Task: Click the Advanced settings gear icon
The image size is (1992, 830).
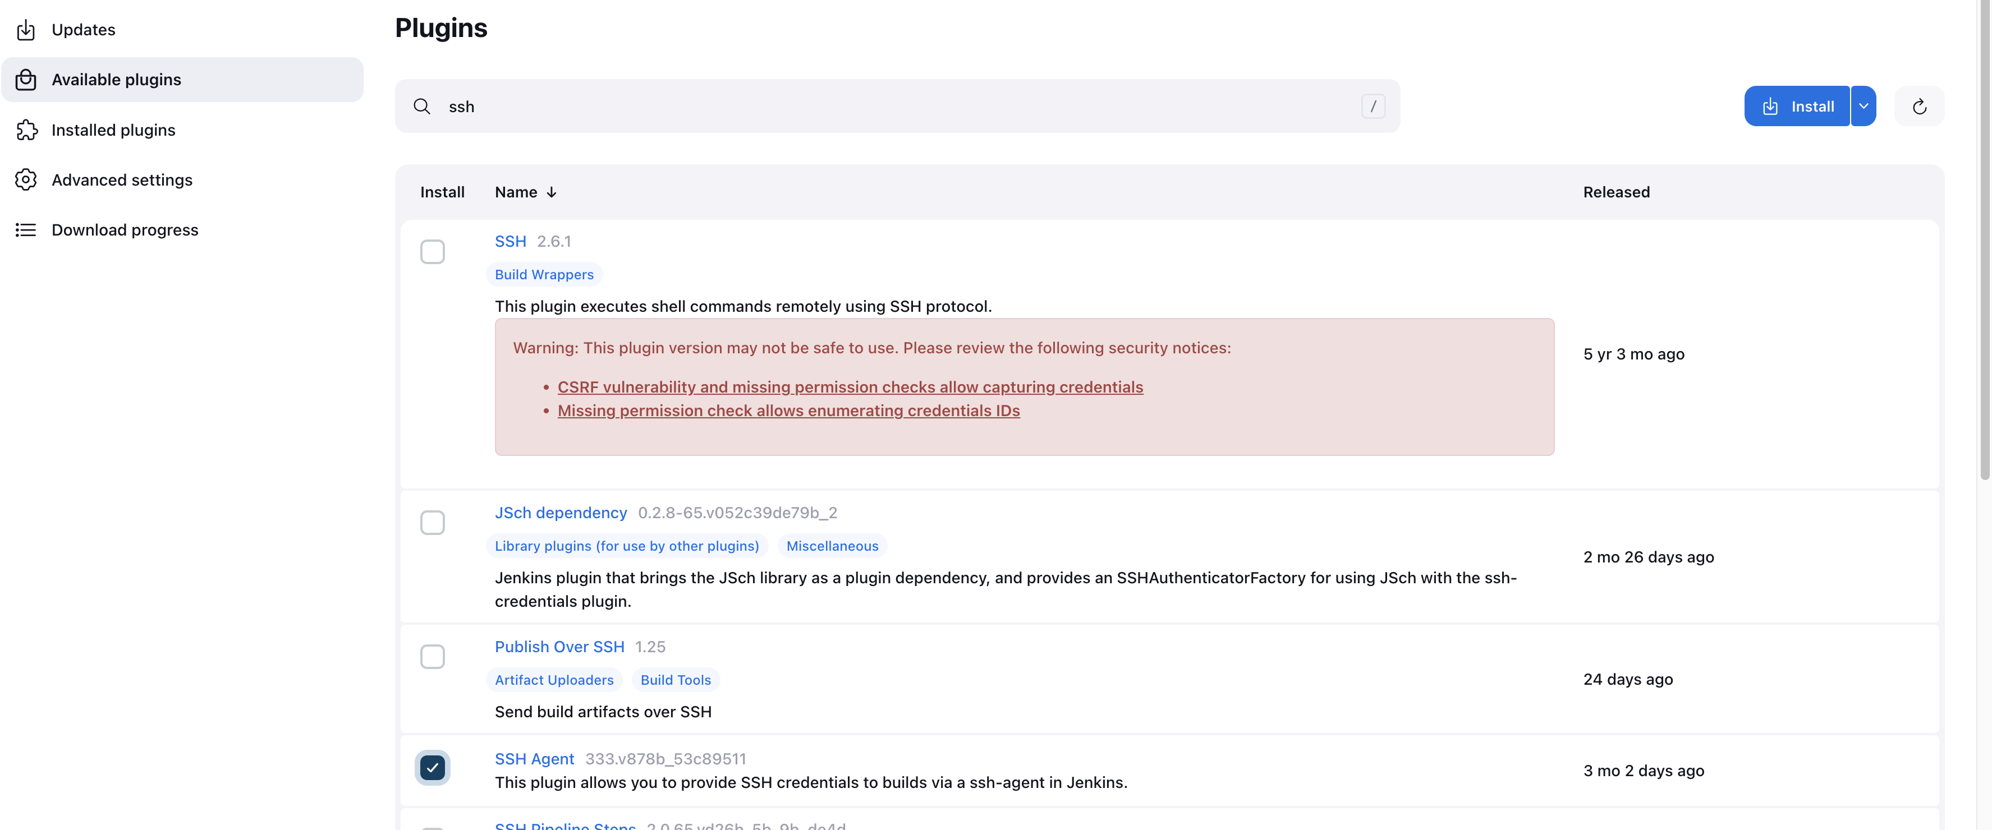Action: (x=26, y=180)
